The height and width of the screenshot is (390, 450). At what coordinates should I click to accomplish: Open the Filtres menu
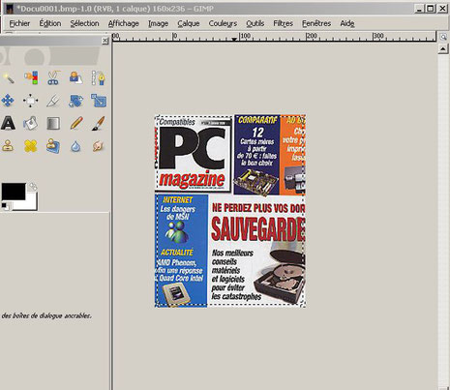click(x=283, y=23)
